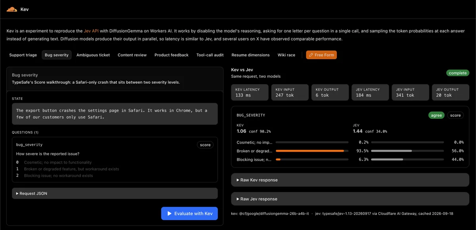This screenshot has height=230, width=476.
Task: Open the Ambiguous ticket tab
Action: point(93,55)
